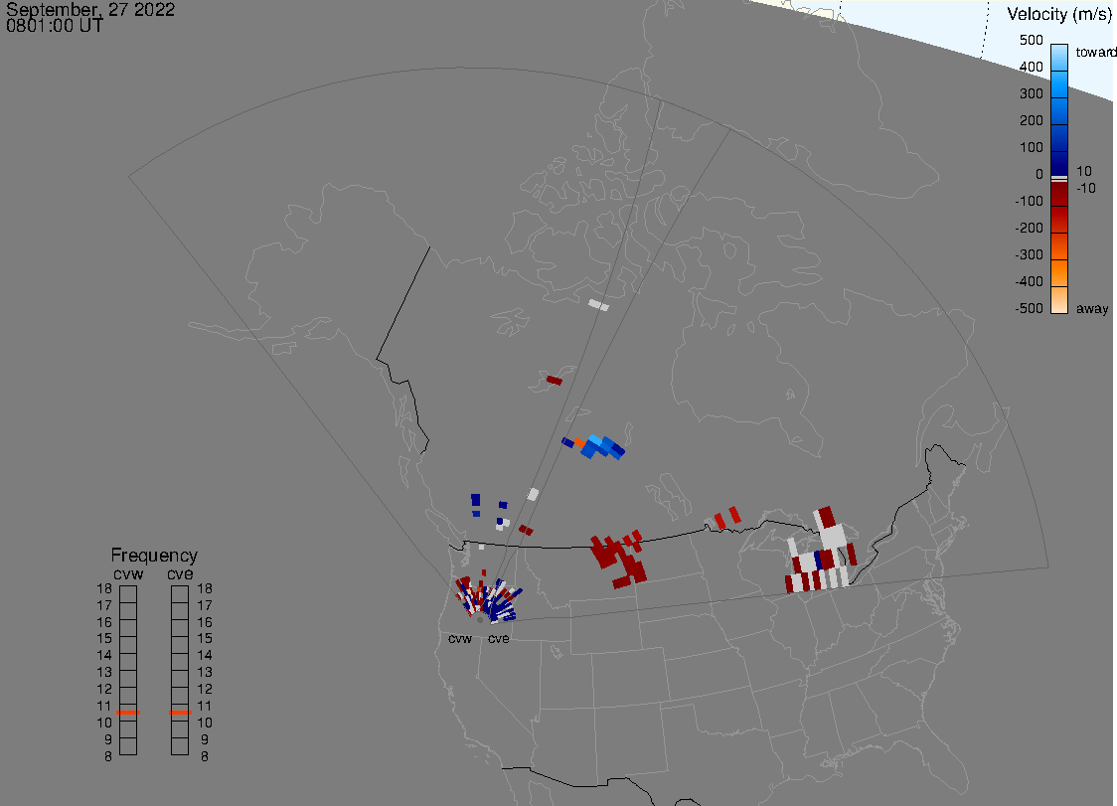The image size is (1117, 806).
Task: Click the dark red scatter cluster in North Dakota
Action: pyautogui.click(x=618, y=559)
